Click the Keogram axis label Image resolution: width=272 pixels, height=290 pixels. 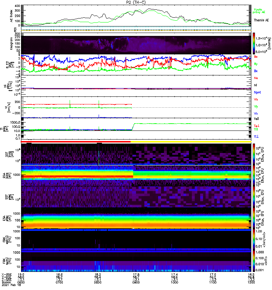click(12, 43)
